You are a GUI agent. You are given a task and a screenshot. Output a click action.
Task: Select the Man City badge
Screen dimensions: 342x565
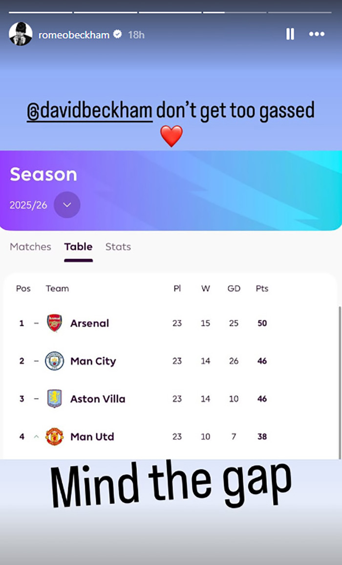pyautogui.click(x=55, y=361)
